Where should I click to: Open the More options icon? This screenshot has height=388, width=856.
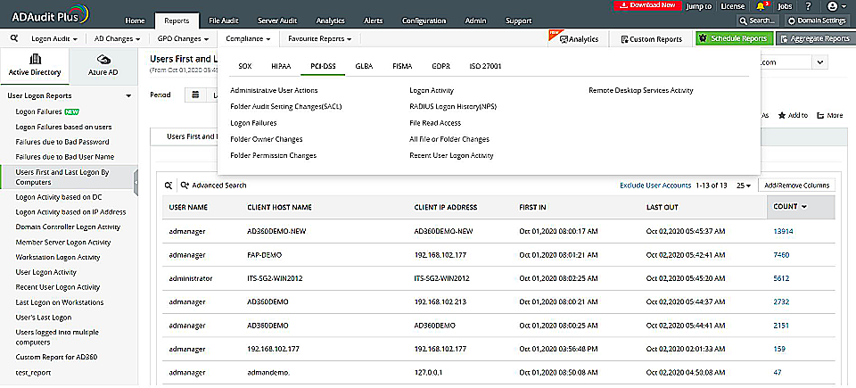coord(820,116)
